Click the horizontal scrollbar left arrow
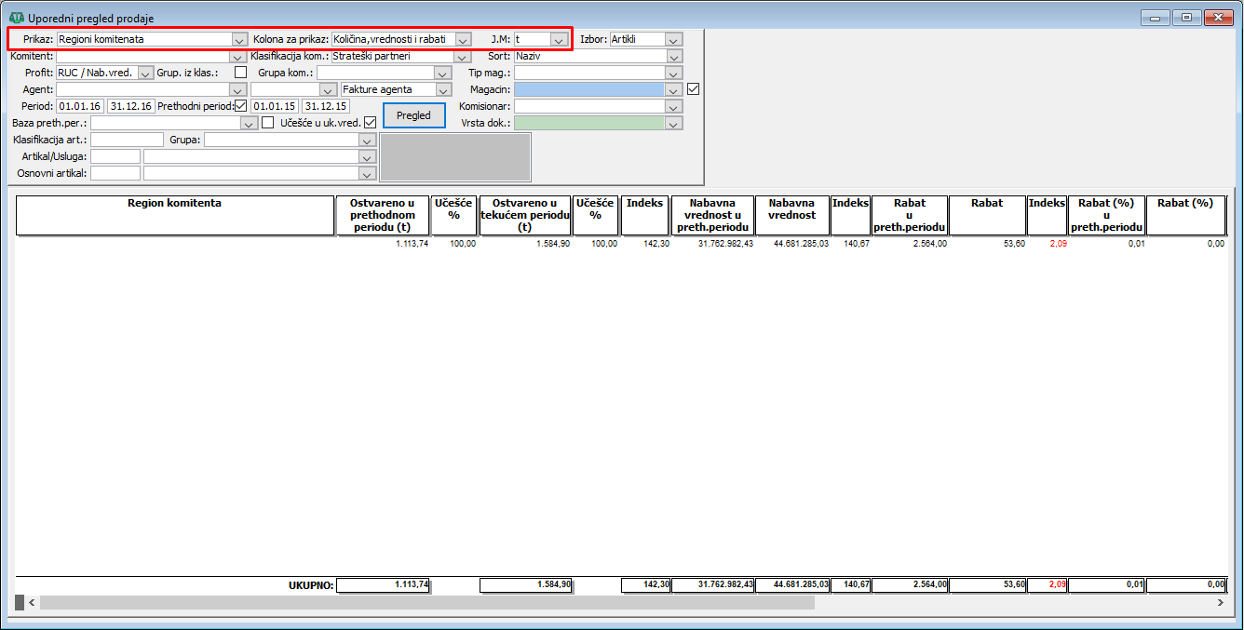The height and width of the screenshot is (630, 1244). click(x=33, y=603)
